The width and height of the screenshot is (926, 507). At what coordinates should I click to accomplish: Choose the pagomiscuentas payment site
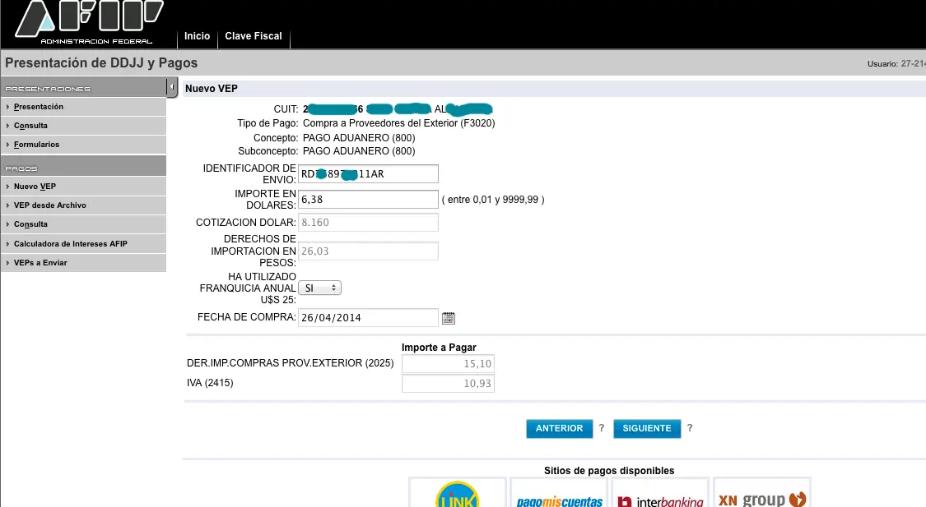point(559,493)
